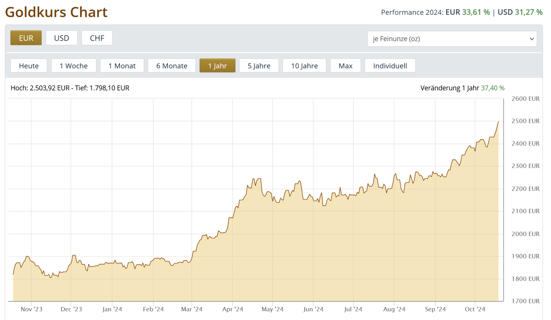The image size is (551, 320).
Task: Show the Heute time range
Action: click(x=29, y=66)
